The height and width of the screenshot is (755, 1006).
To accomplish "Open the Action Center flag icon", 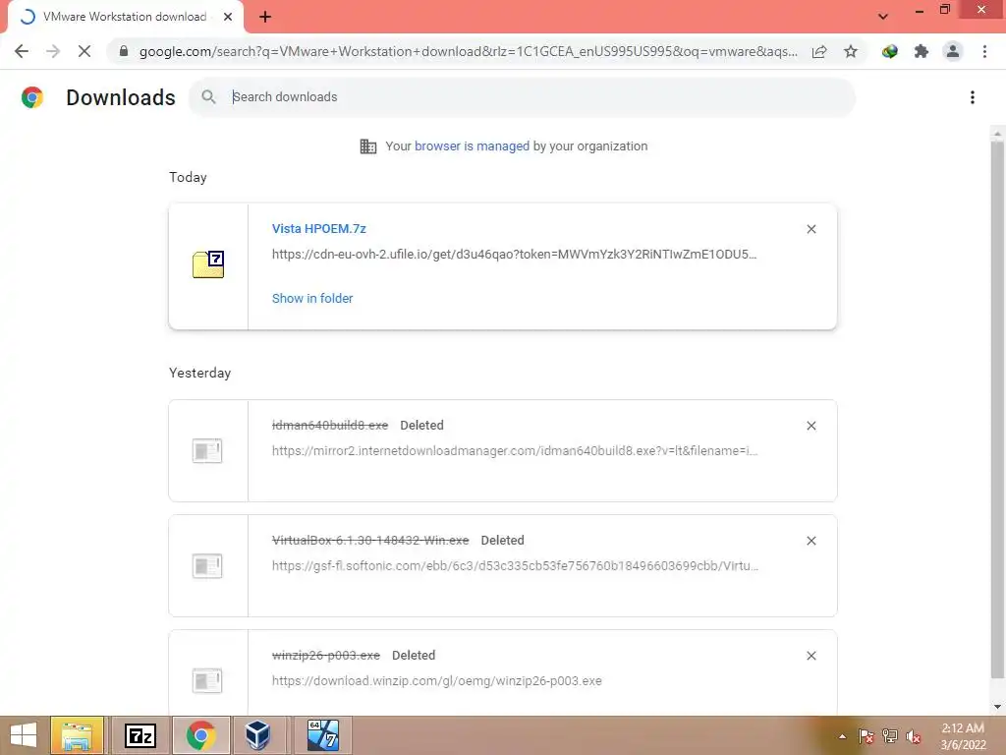I will 866,736.
